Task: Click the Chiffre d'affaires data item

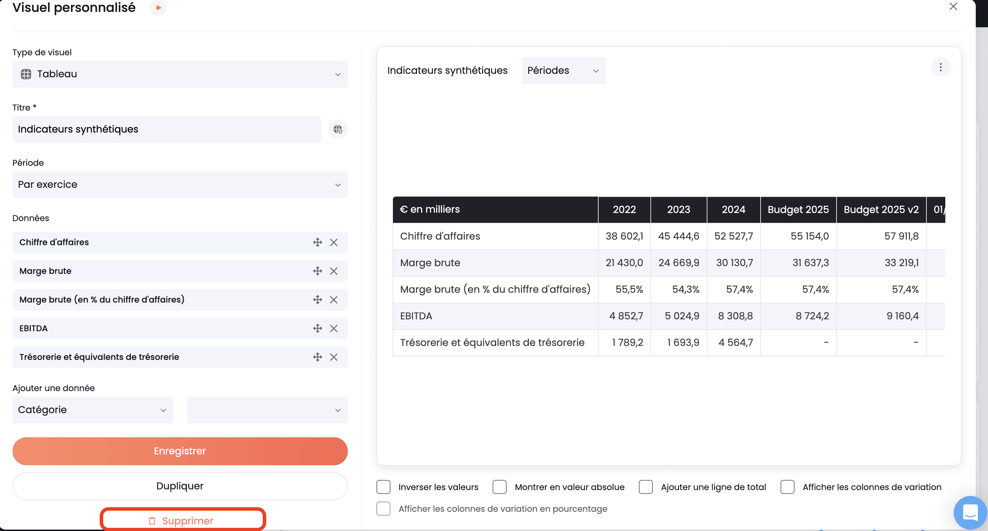Action: [180, 242]
